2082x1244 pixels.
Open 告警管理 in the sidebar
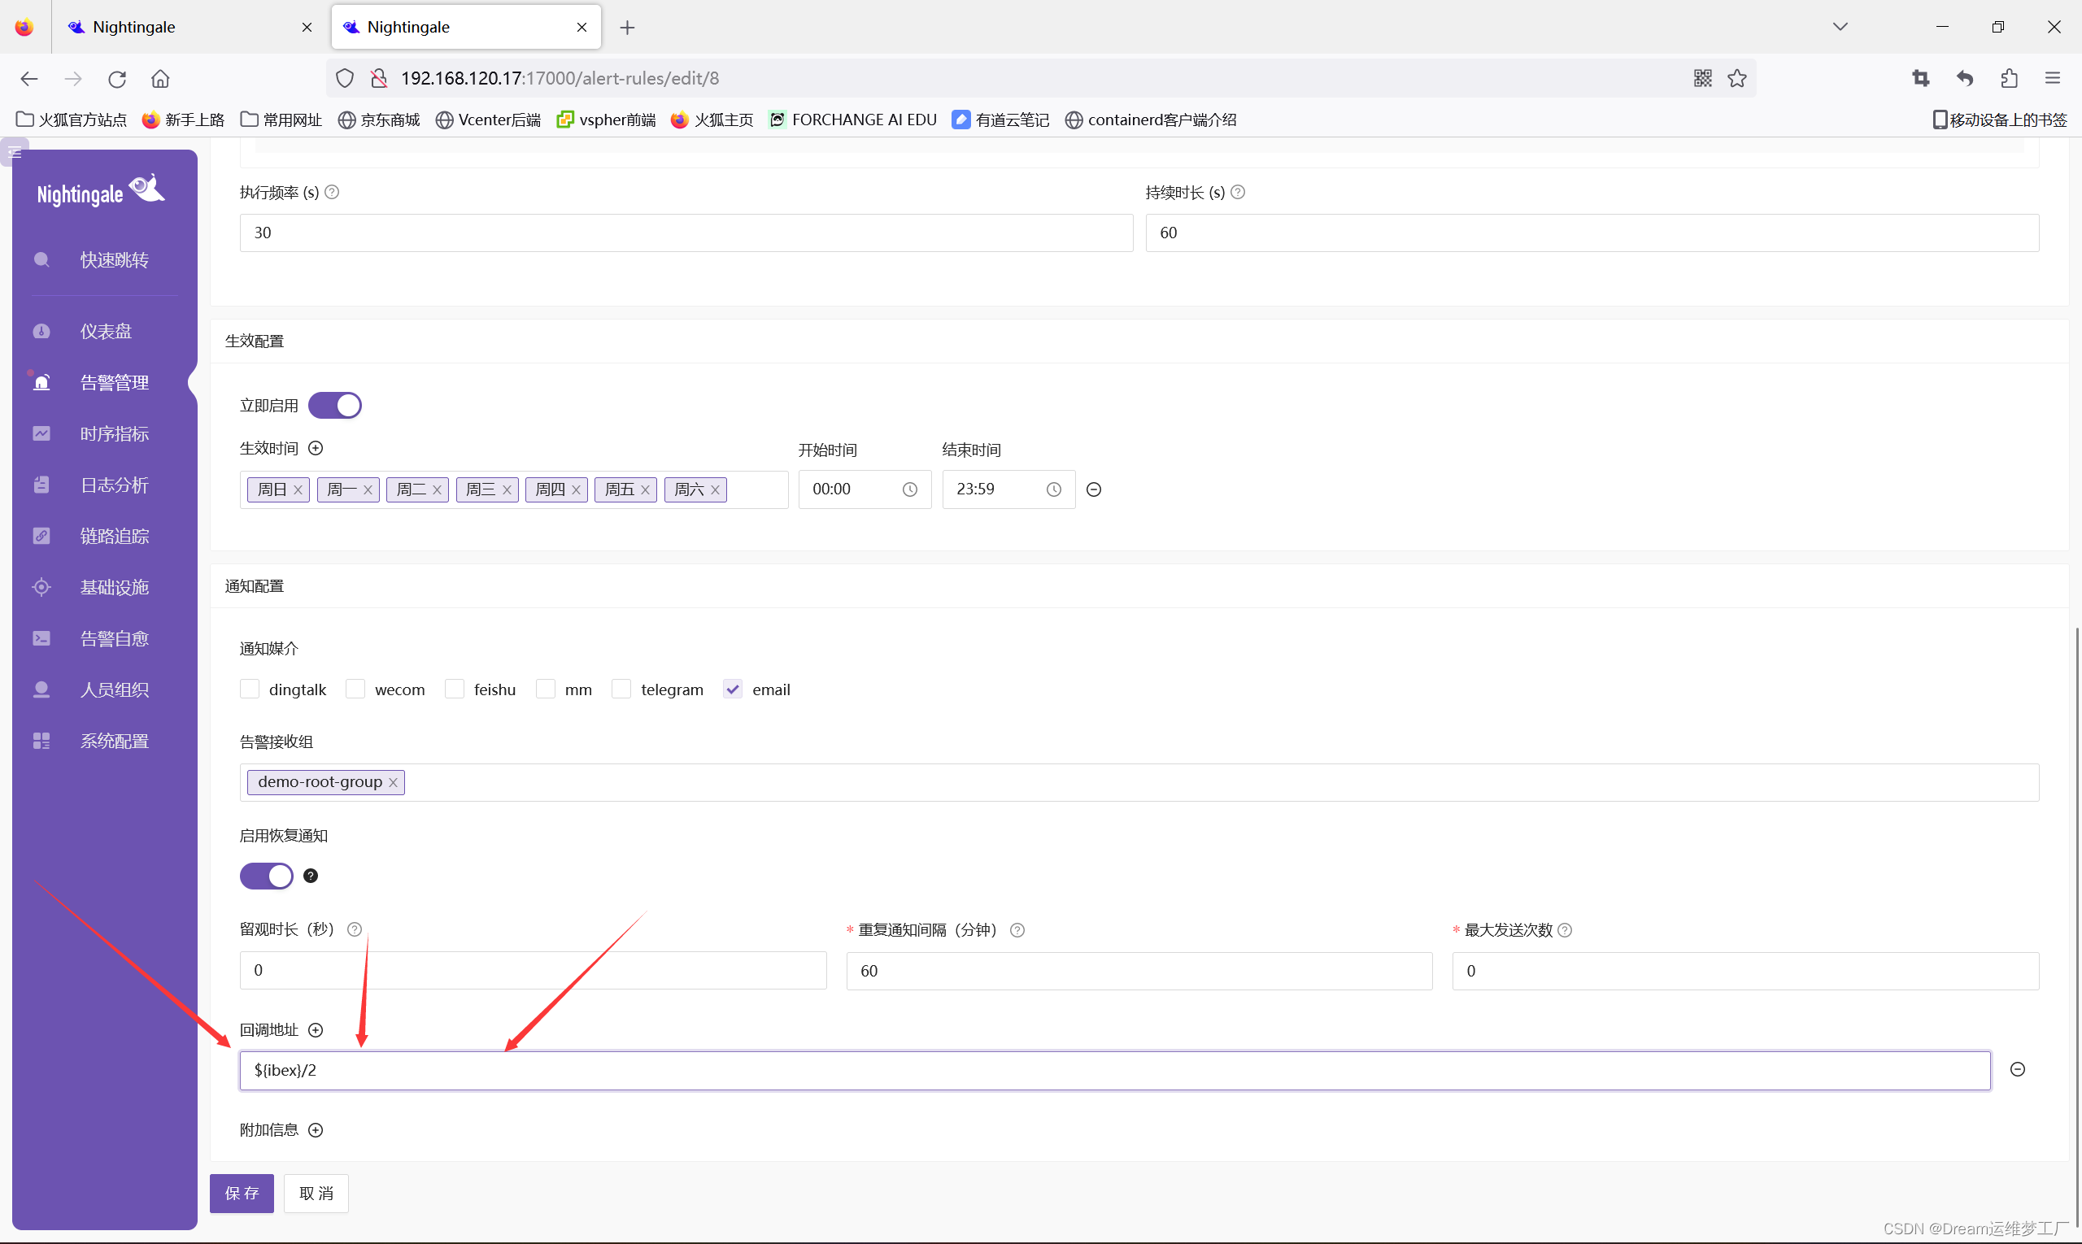(x=114, y=382)
